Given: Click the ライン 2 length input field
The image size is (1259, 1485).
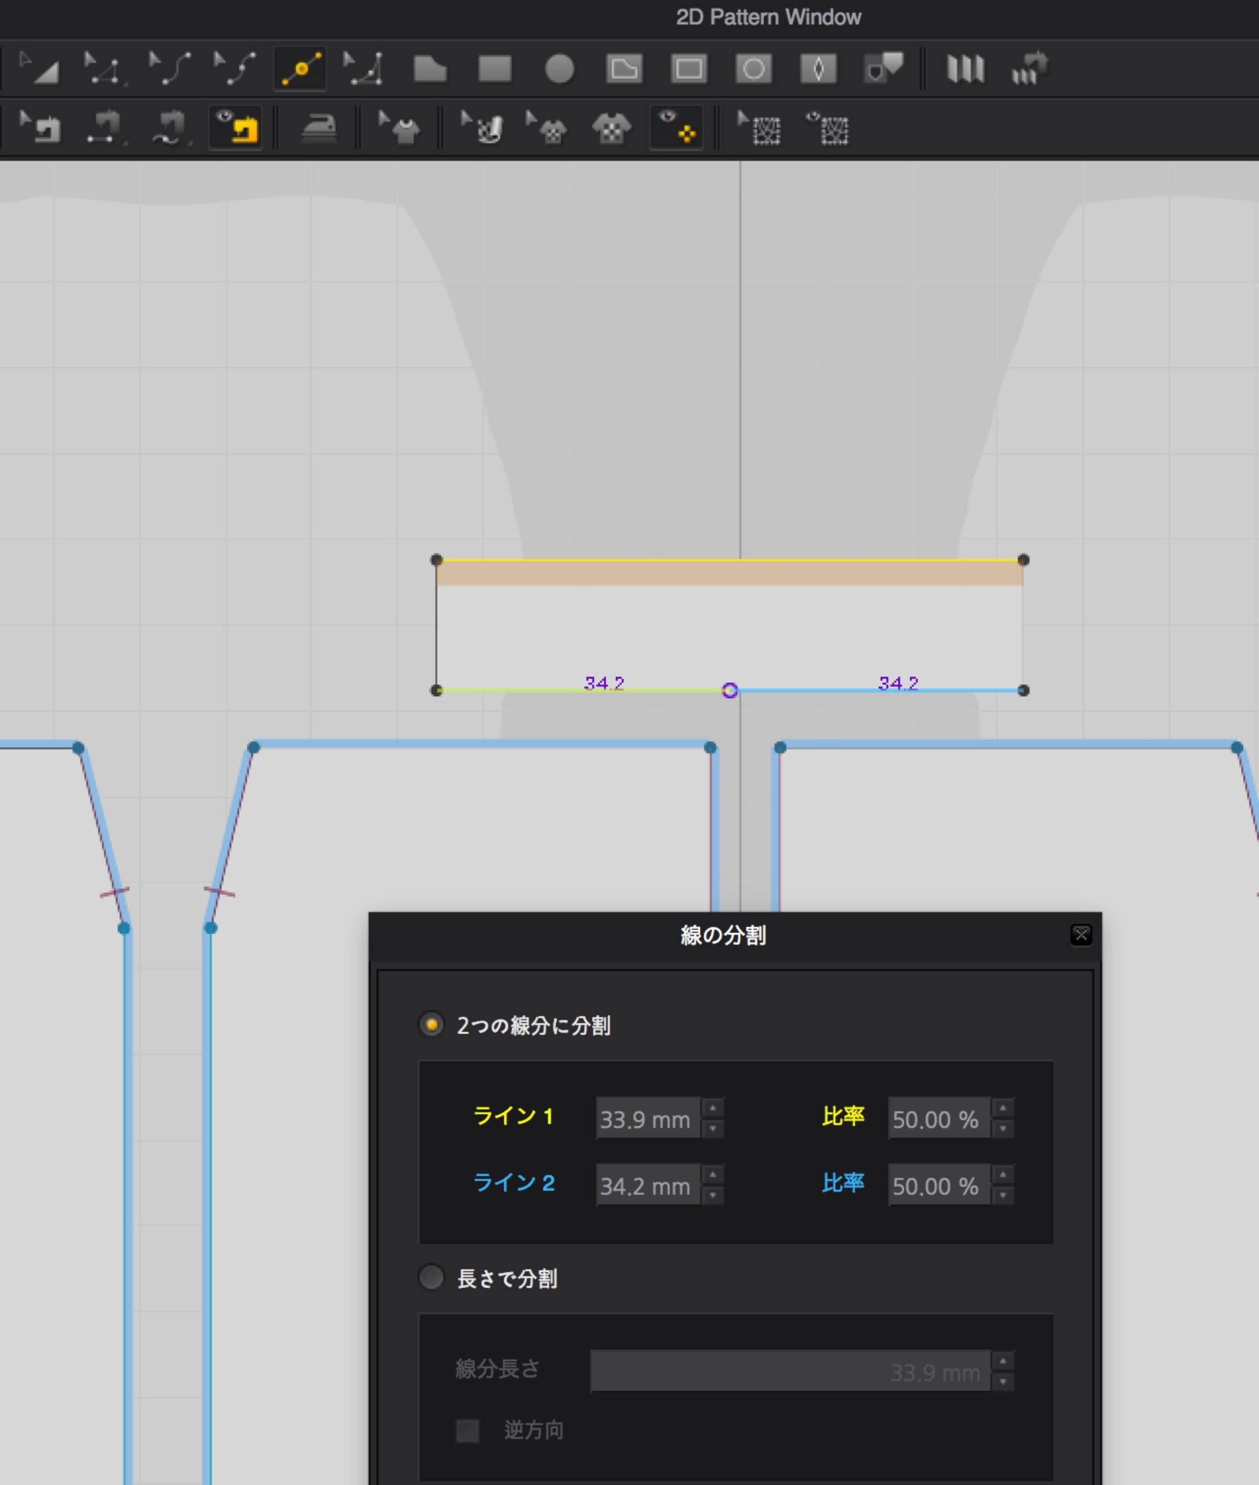Looking at the screenshot, I should [x=647, y=1185].
